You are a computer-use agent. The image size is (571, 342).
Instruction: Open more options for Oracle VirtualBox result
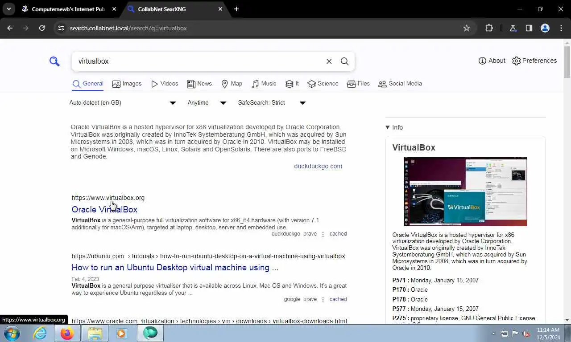coord(323,234)
